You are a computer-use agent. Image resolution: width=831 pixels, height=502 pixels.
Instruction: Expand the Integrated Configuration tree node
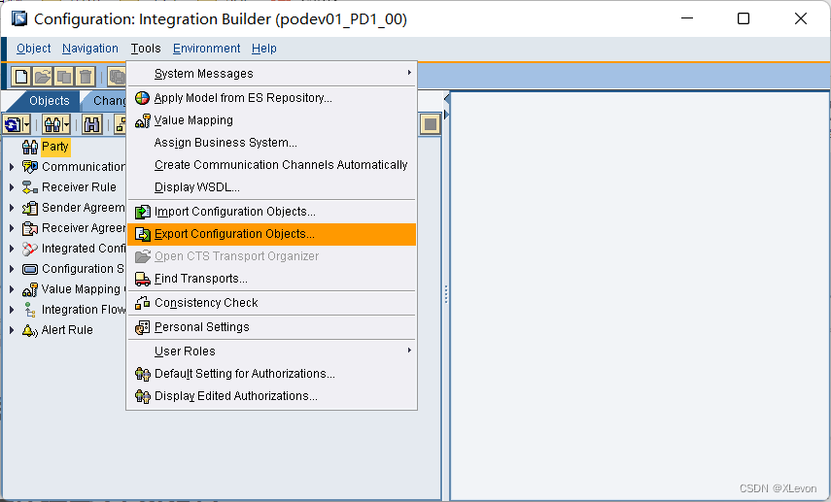click(12, 249)
